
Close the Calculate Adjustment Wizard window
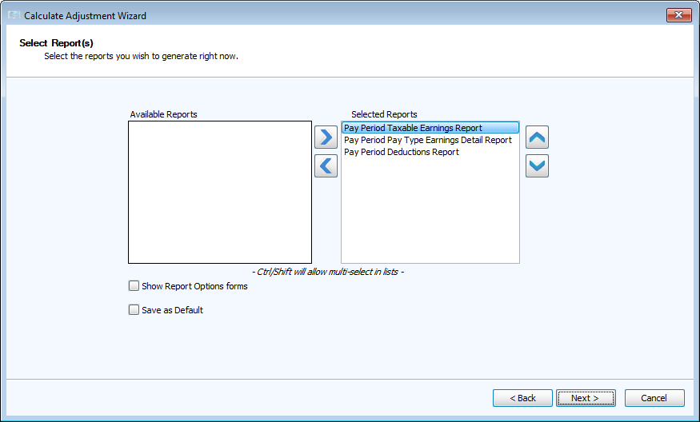[678, 15]
